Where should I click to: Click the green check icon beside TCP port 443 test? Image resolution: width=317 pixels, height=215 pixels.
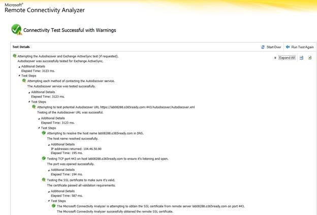(x=44, y=158)
